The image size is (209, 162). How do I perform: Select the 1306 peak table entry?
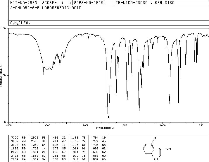[x=58, y=145]
